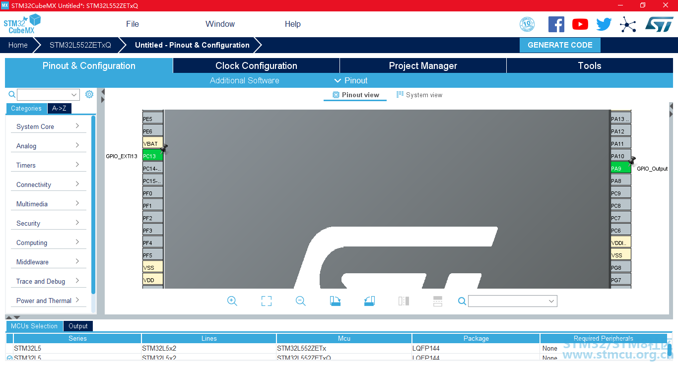Expand the Middleware category

coord(48,262)
